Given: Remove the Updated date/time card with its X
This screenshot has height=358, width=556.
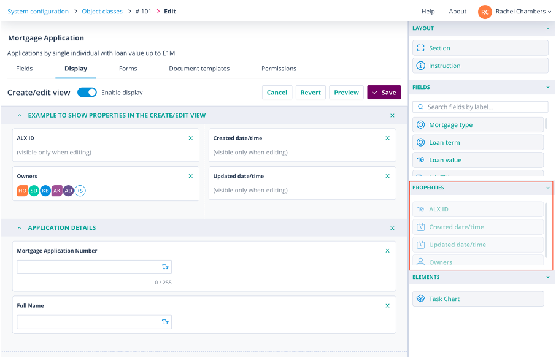Looking at the screenshot, I should click(388, 176).
